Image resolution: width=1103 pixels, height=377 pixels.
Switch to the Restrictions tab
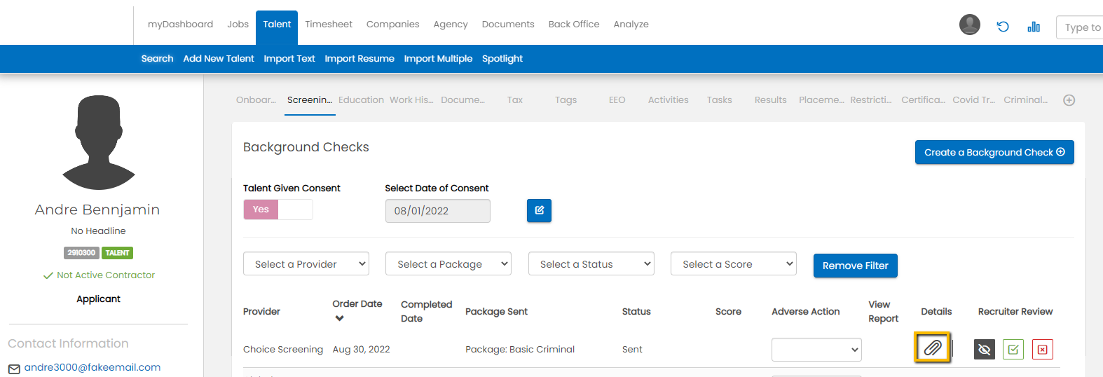pyautogui.click(x=871, y=100)
